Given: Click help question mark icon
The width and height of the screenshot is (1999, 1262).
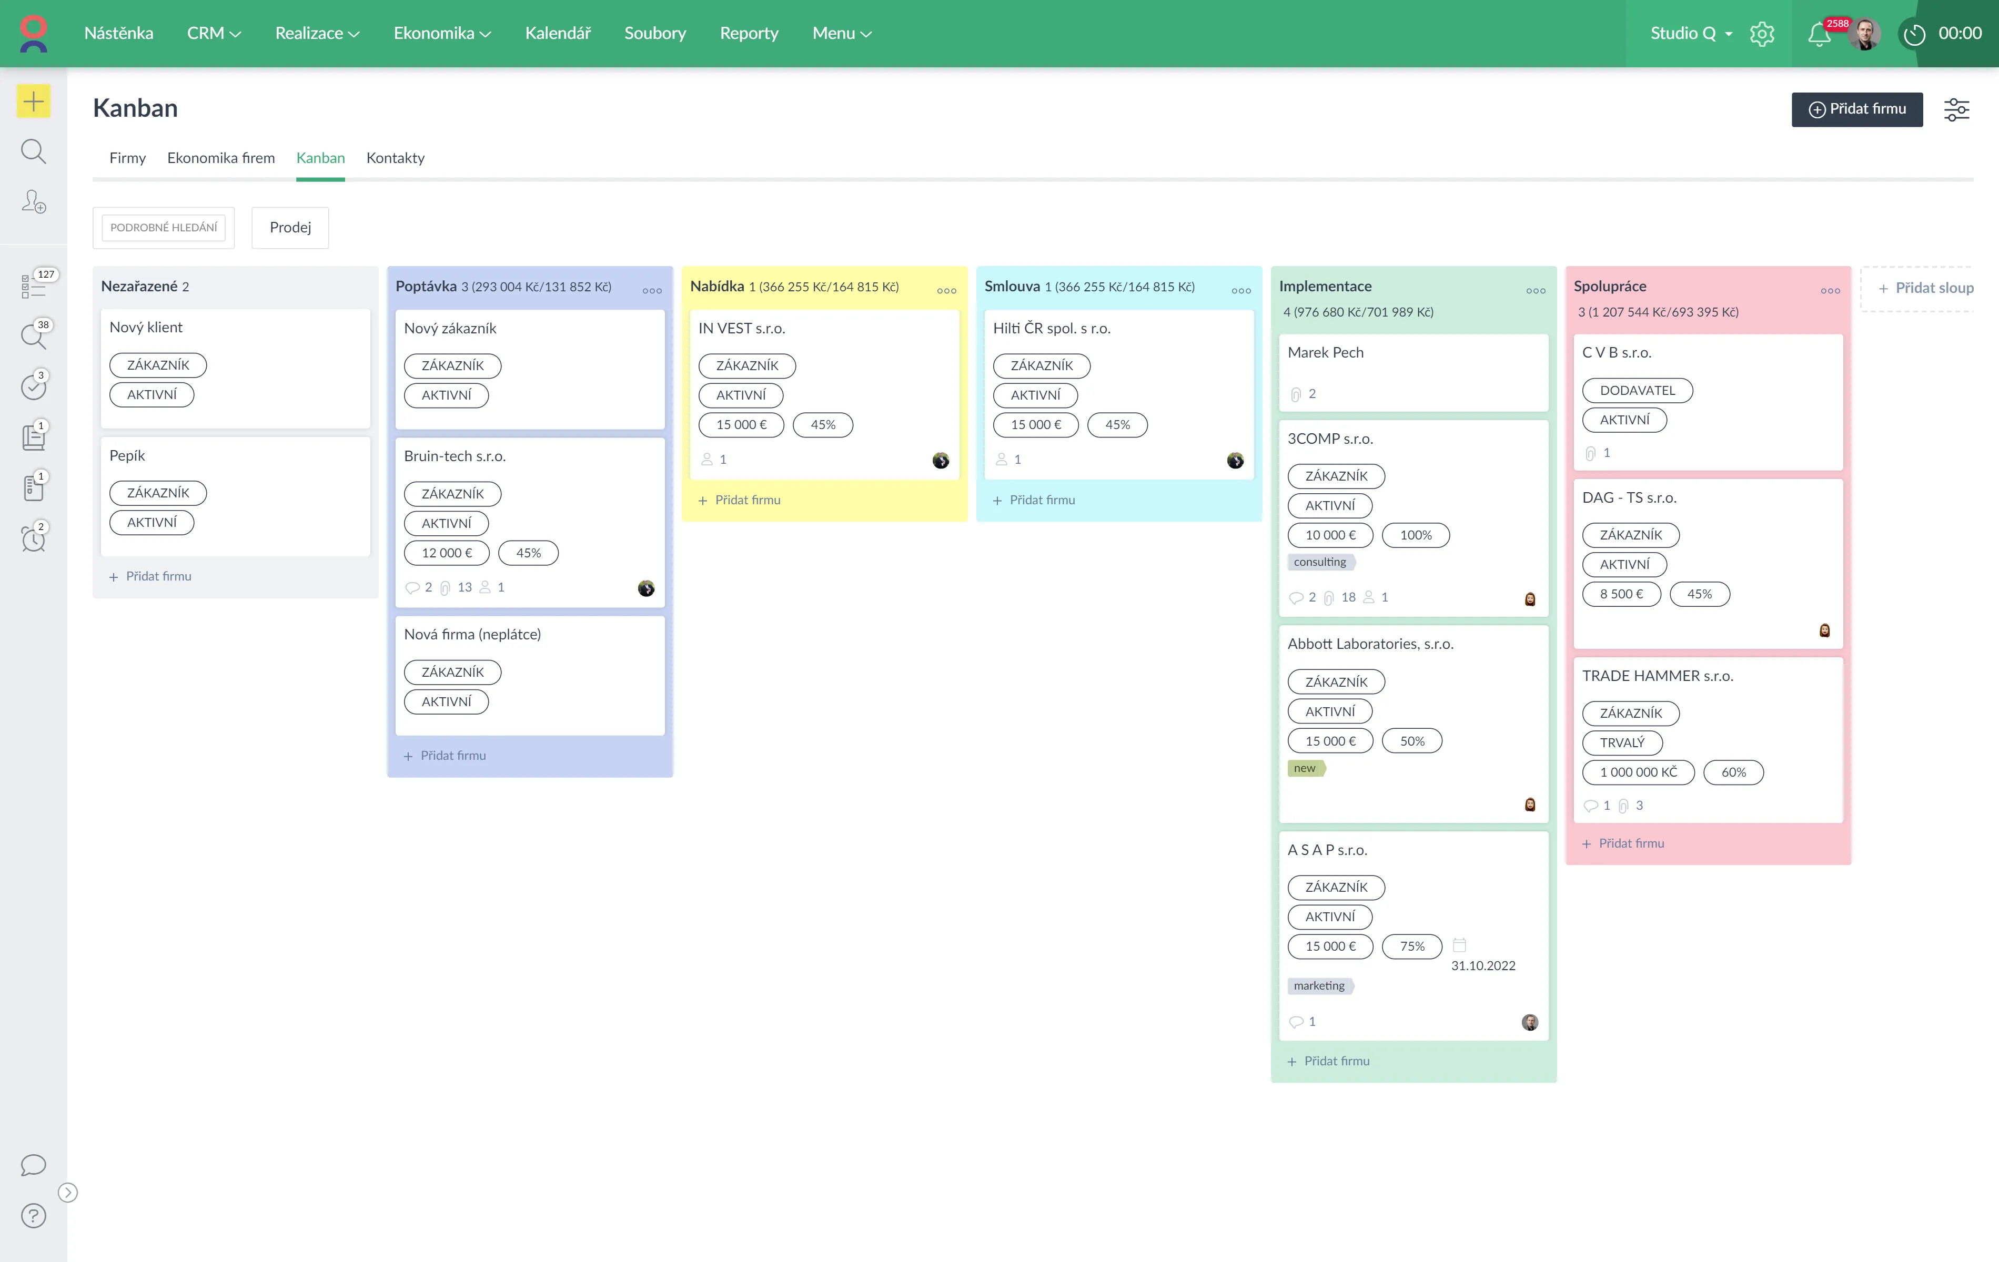Looking at the screenshot, I should click(x=33, y=1216).
